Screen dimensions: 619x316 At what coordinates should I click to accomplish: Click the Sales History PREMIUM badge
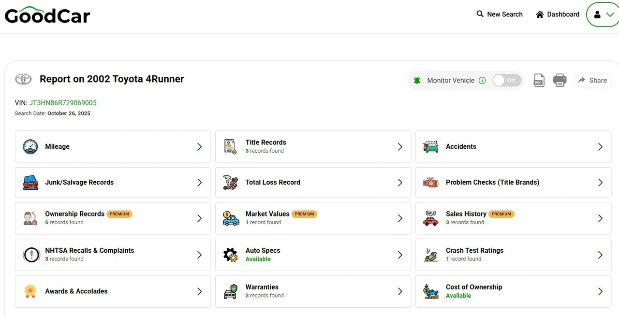click(x=501, y=214)
